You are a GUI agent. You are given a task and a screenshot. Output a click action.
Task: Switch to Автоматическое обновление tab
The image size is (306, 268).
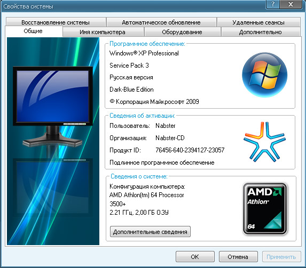(x=161, y=22)
